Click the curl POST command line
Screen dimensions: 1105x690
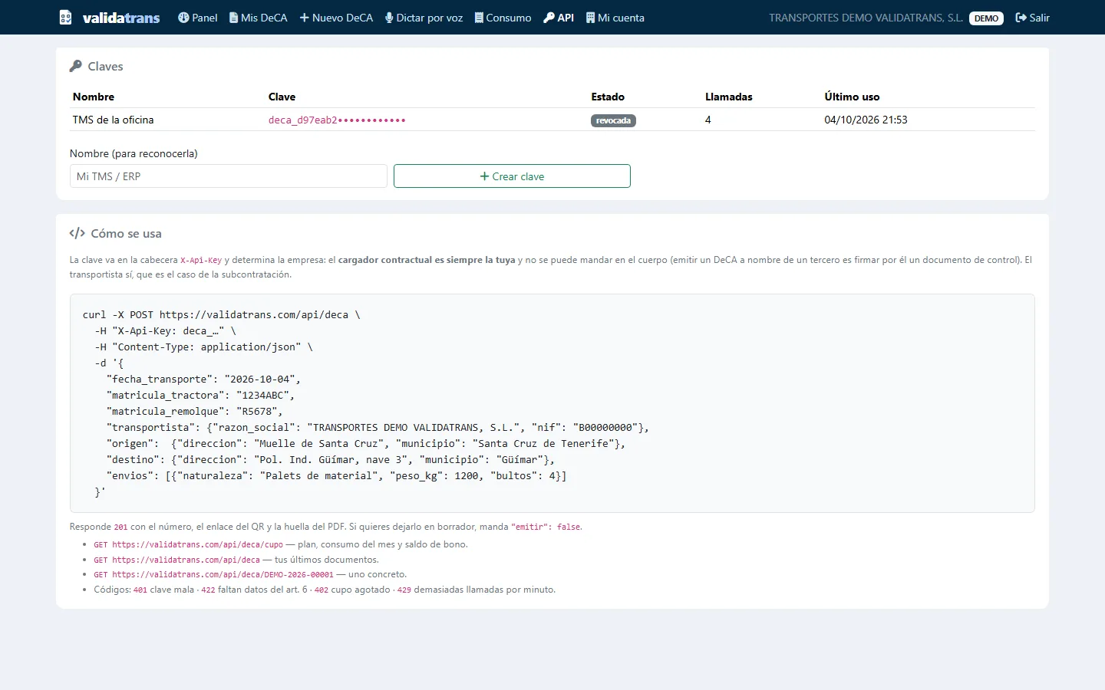(221, 314)
